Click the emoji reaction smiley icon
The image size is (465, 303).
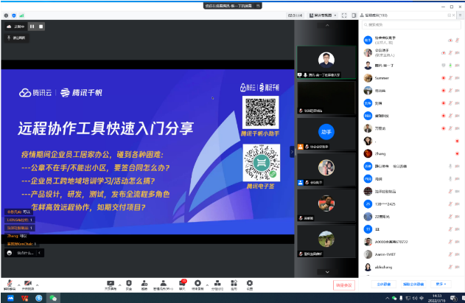click(10, 253)
